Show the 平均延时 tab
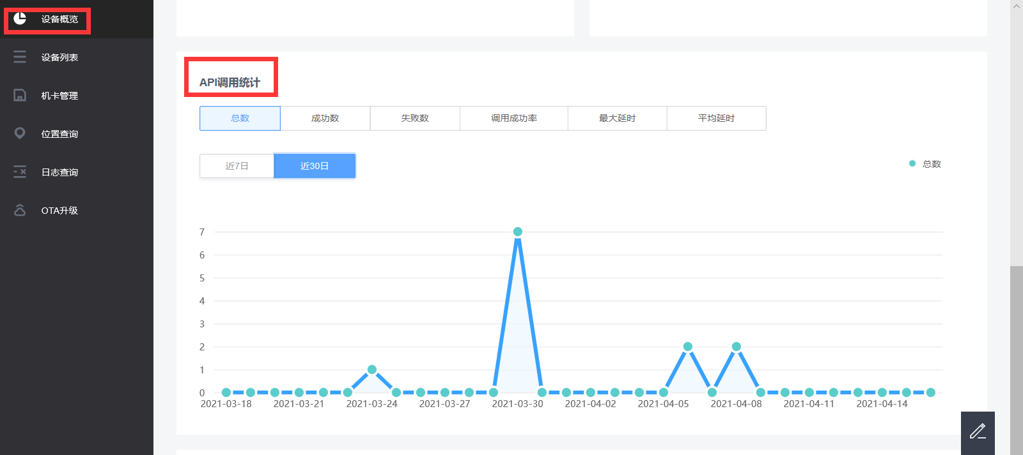The height and width of the screenshot is (455, 1023). coord(717,118)
